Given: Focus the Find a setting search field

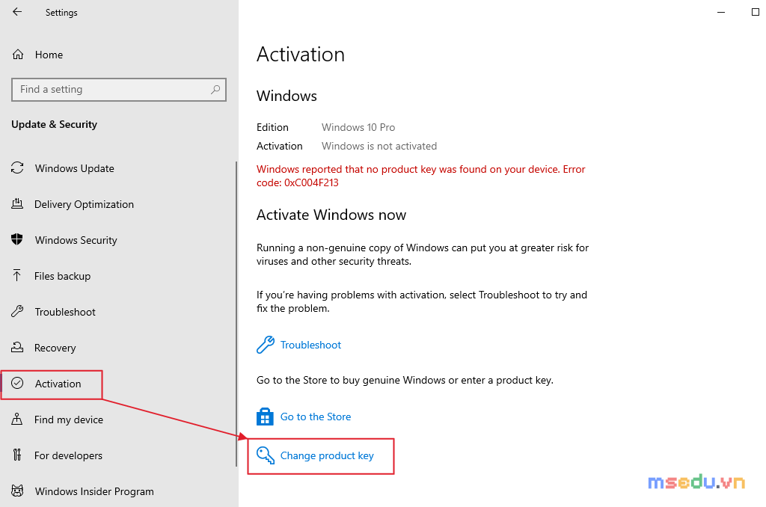Looking at the screenshot, I should tap(119, 90).
